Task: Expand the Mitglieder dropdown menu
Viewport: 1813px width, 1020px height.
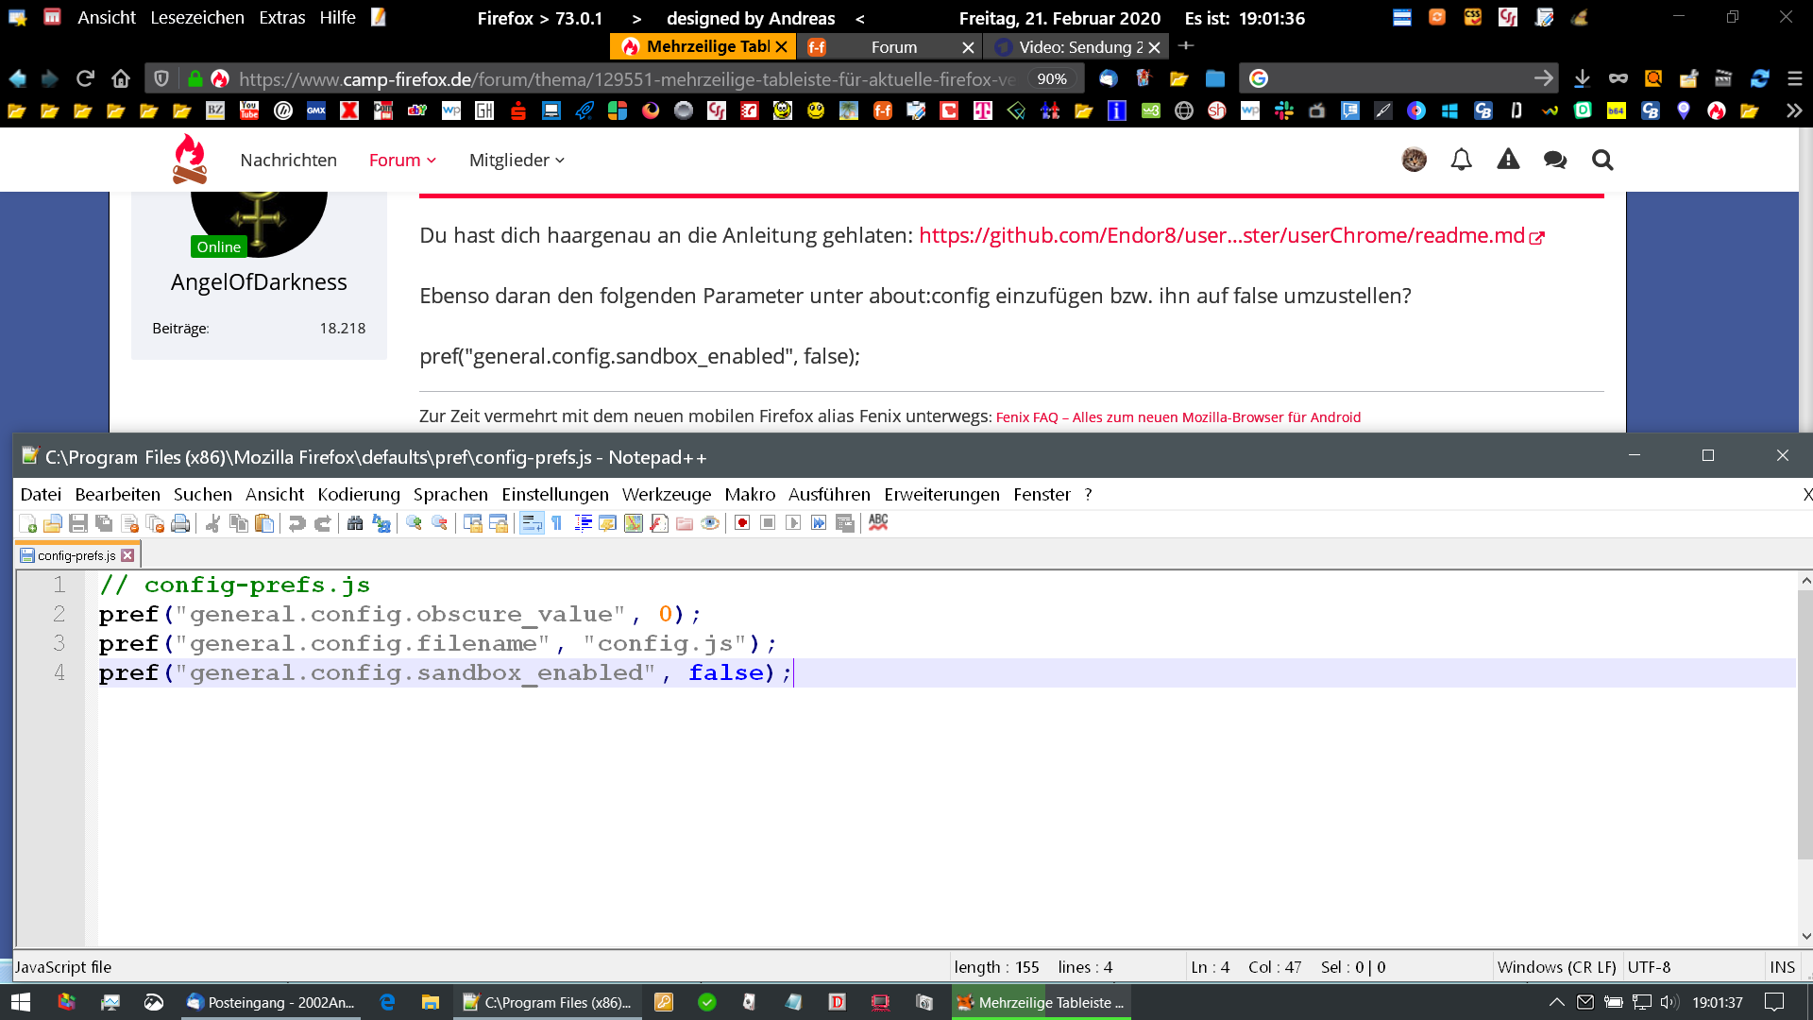Action: [x=517, y=160]
